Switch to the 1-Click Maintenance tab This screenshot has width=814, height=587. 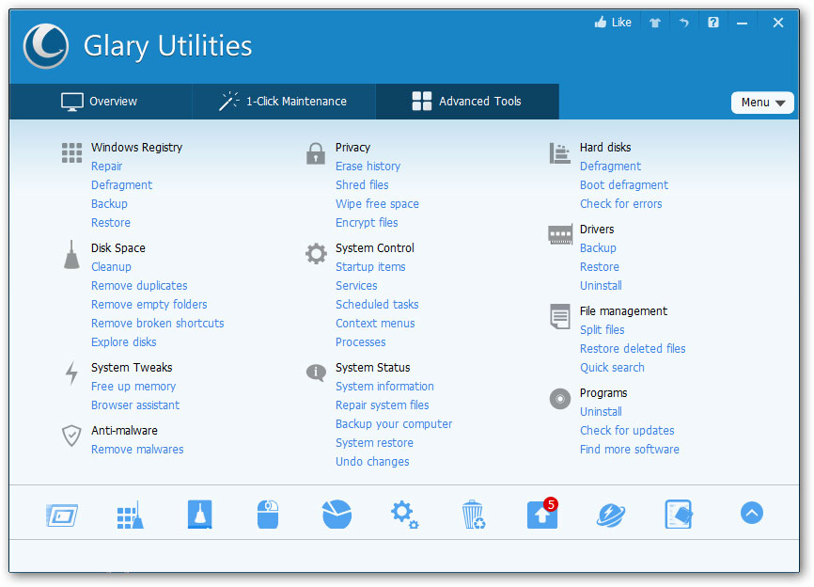(283, 101)
